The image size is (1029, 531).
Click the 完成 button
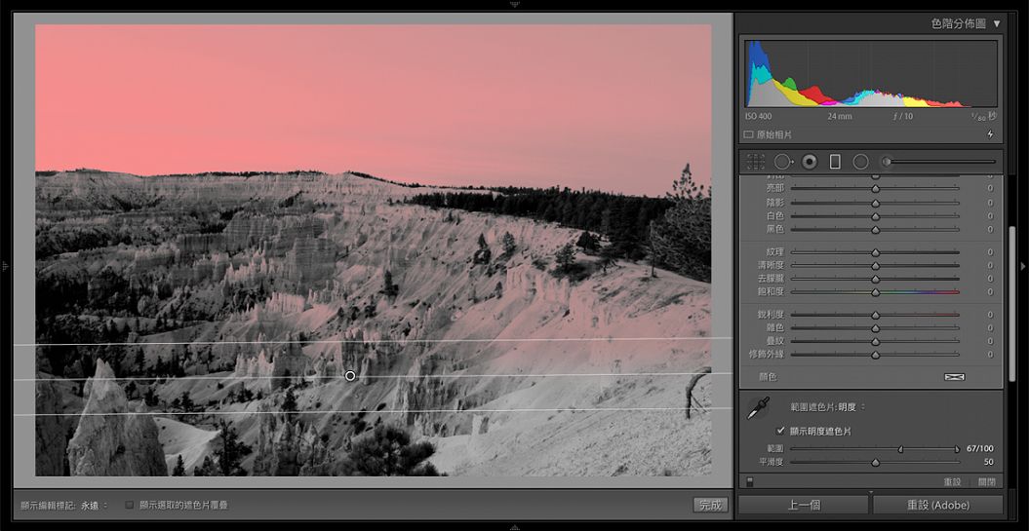(711, 505)
